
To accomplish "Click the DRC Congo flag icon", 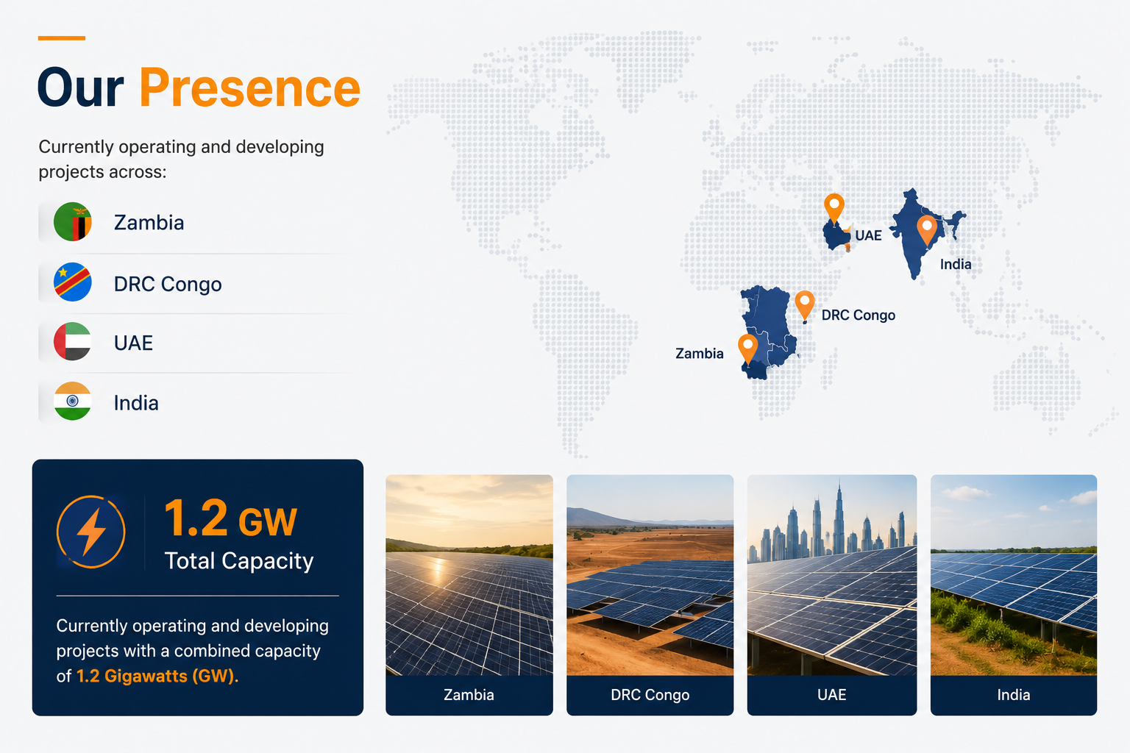I will 73,282.
